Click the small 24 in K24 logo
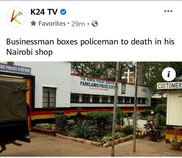The image size is (182, 158). point(20,14)
